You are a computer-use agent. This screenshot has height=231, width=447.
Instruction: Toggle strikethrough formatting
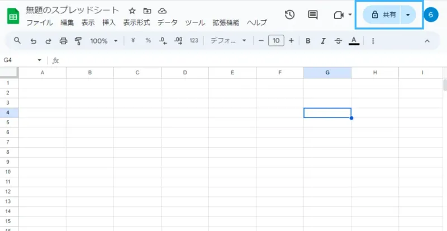338,41
